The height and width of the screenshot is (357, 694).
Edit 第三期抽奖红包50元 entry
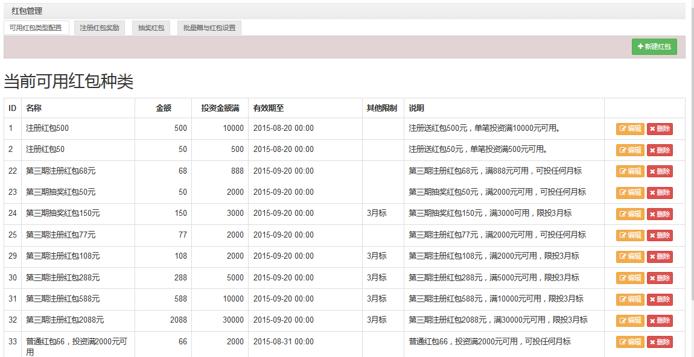[630, 193]
